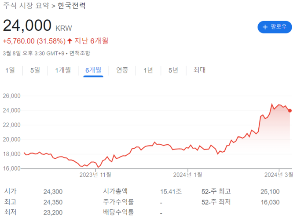Click the 16,000 y-axis label

click(11, 168)
